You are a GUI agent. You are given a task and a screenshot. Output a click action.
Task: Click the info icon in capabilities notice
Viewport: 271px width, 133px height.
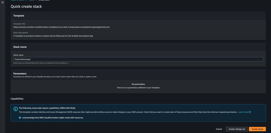pos(16,109)
